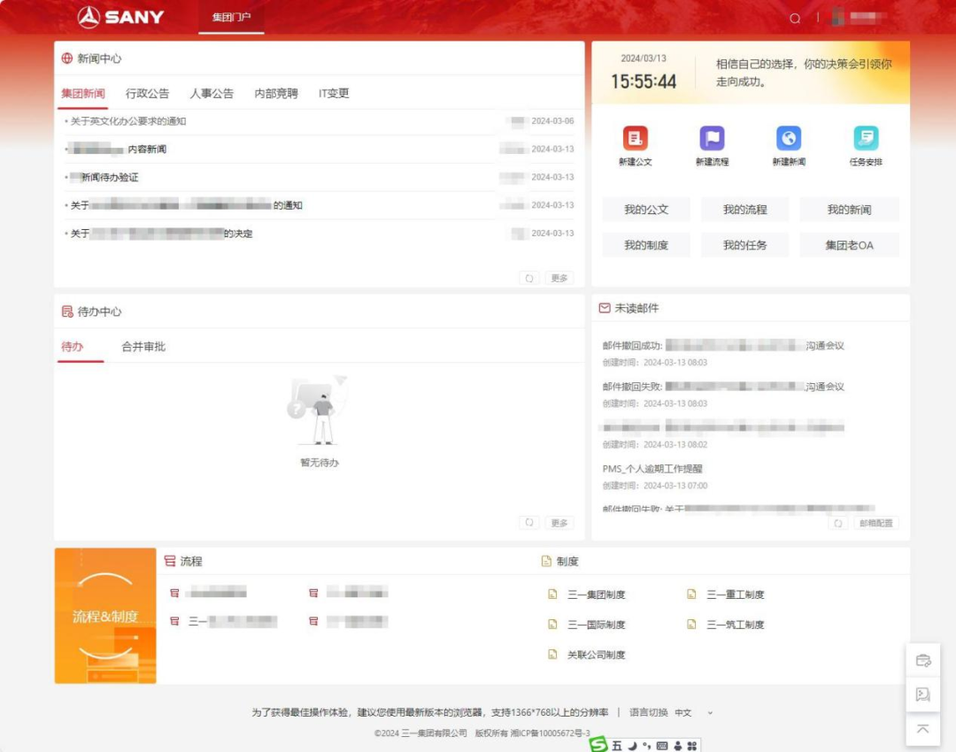
Task: Open the 集团老OA button
Action: pyautogui.click(x=849, y=245)
